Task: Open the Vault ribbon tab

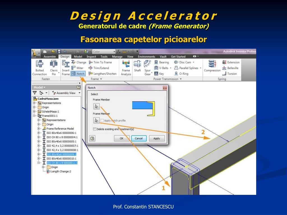Action: point(163,57)
